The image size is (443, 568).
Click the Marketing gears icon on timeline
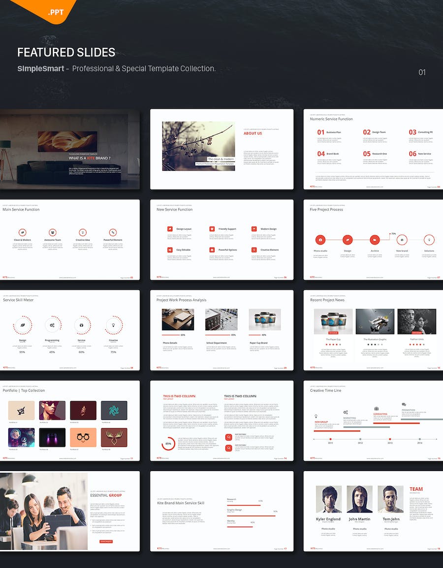pyautogui.click(x=346, y=412)
